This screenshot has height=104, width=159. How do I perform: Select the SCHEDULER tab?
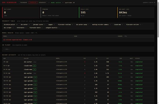(33, 3)
